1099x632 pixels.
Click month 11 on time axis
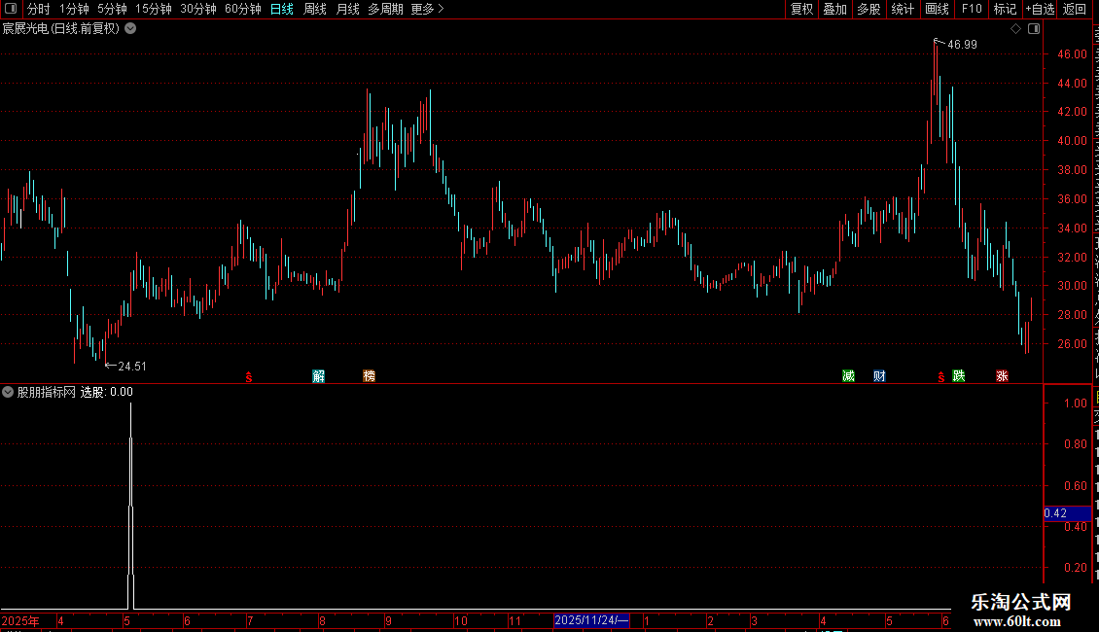pos(514,620)
